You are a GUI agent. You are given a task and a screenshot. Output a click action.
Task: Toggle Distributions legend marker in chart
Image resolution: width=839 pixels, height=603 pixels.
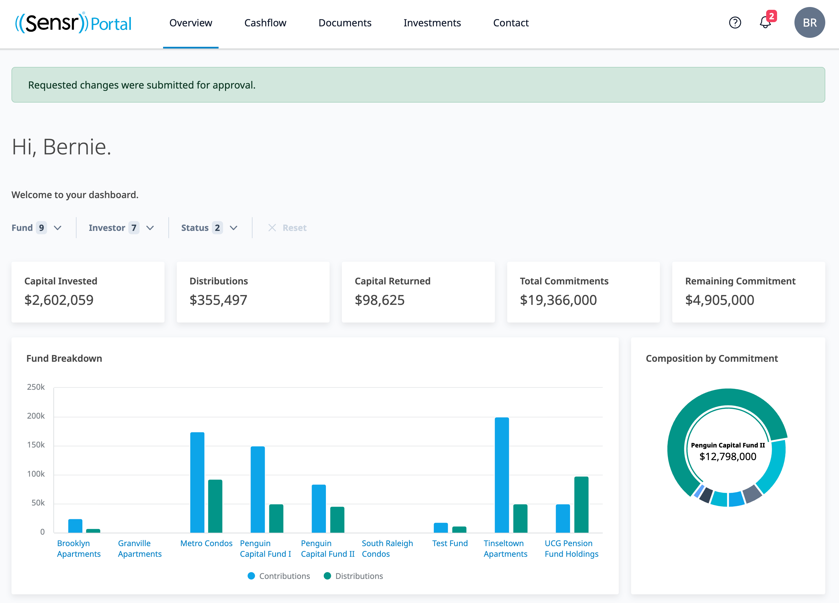click(x=327, y=576)
